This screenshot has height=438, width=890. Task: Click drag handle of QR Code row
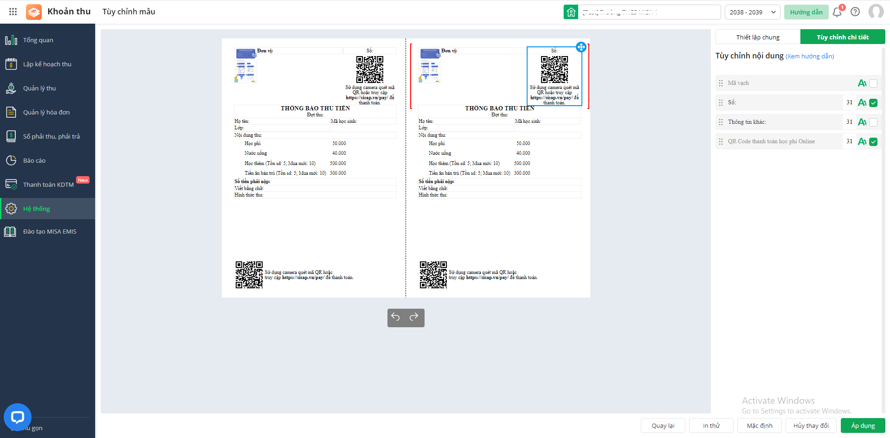721,141
